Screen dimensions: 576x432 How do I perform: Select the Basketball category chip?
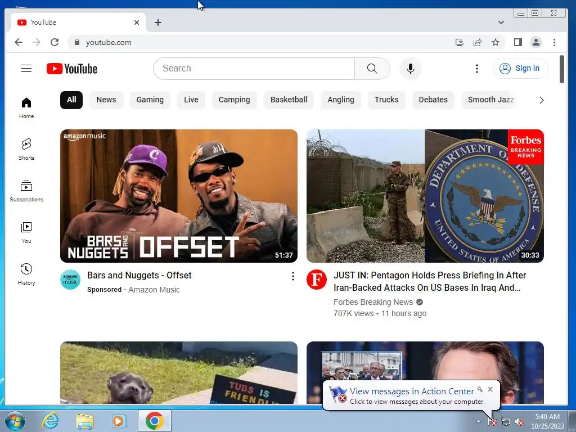click(289, 100)
